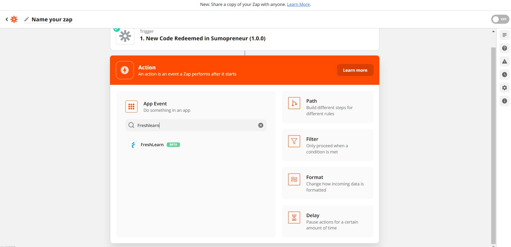Click the search magnifier icon
Screen dimensions: 511x247
[131, 125]
